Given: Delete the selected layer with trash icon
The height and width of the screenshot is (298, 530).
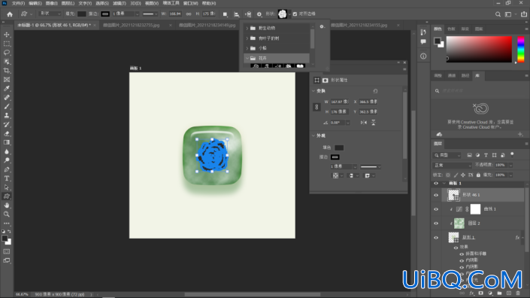Looking at the screenshot, I should pos(518,293).
